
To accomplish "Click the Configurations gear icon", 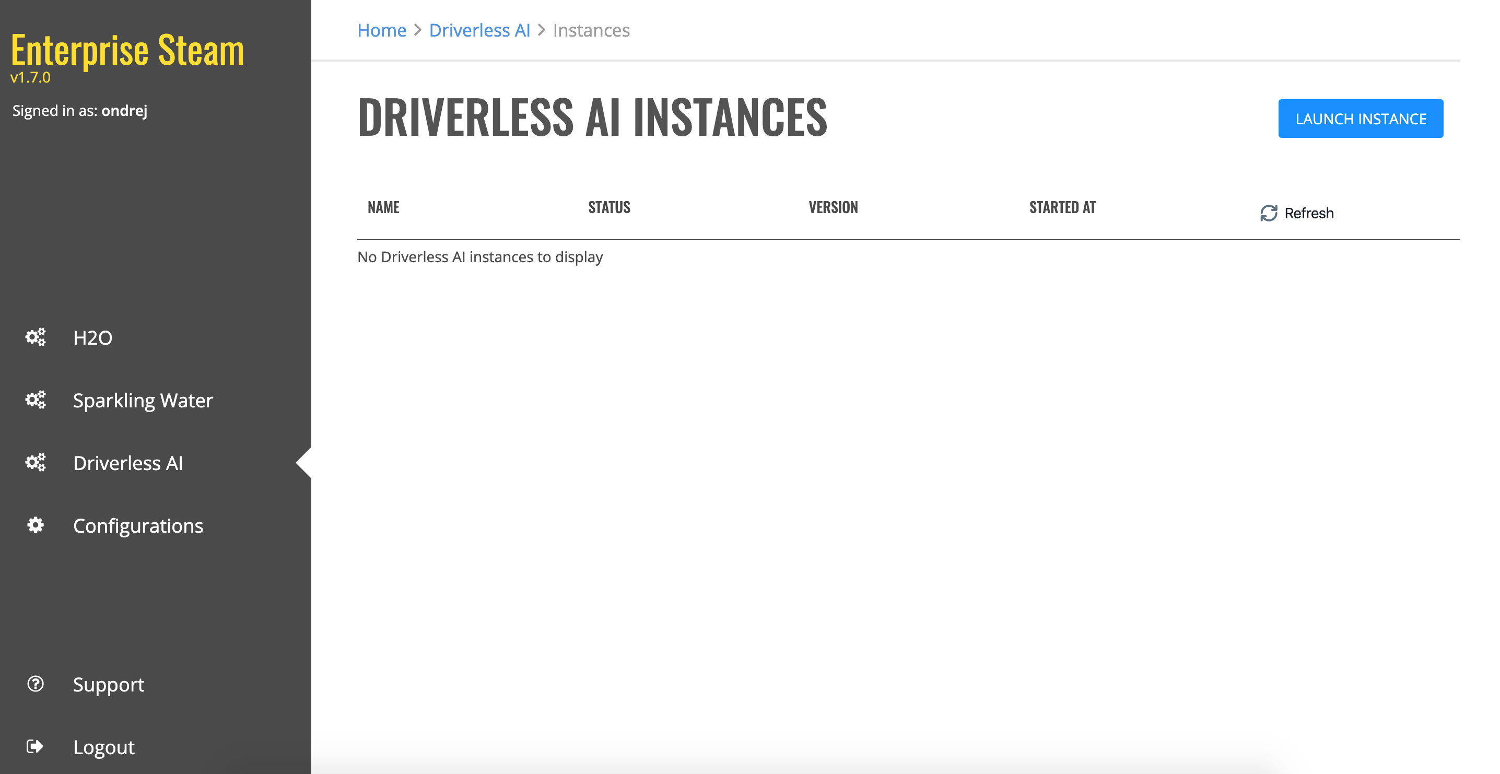I will [36, 525].
